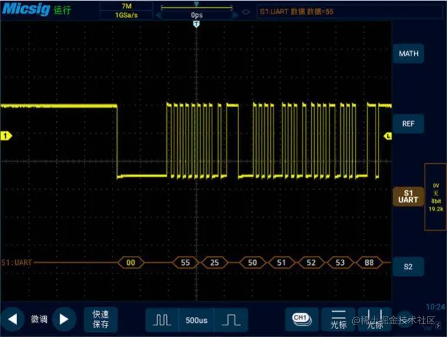Toggle the run/stop status indicator
447x337 pixels.
62,11
